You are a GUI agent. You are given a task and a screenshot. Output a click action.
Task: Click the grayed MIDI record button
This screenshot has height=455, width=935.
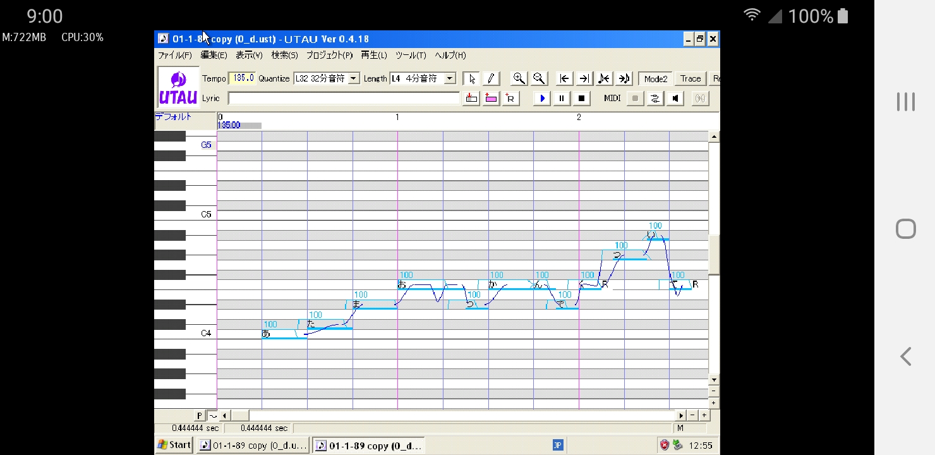click(635, 98)
